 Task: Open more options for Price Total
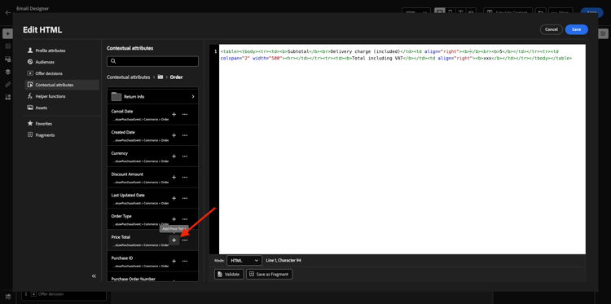(x=185, y=240)
